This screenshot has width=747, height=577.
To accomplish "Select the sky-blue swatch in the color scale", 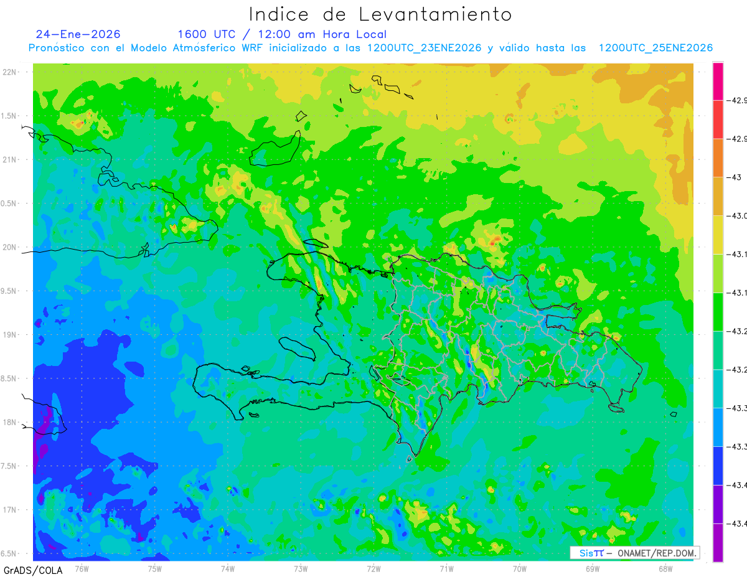I will (x=718, y=427).
